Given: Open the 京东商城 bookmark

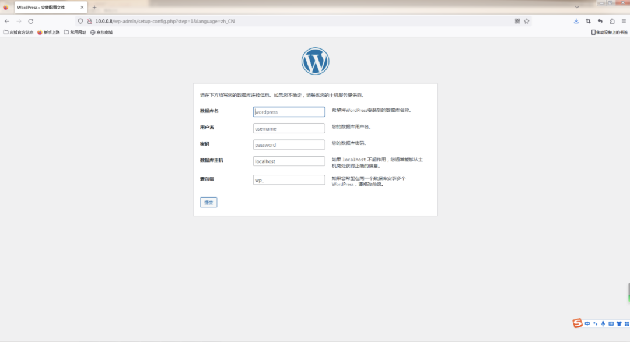Looking at the screenshot, I should pyautogui.click(x=101, y=32).
